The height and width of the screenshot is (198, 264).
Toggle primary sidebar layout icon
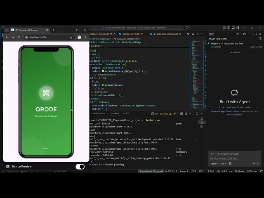pos(229,28)
